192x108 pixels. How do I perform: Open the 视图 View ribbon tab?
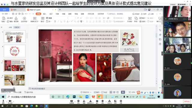click(x=82, y=14)
